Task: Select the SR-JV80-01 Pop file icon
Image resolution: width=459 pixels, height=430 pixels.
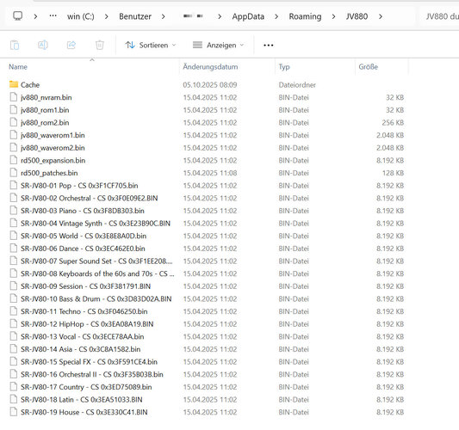Action: (14, 185)
